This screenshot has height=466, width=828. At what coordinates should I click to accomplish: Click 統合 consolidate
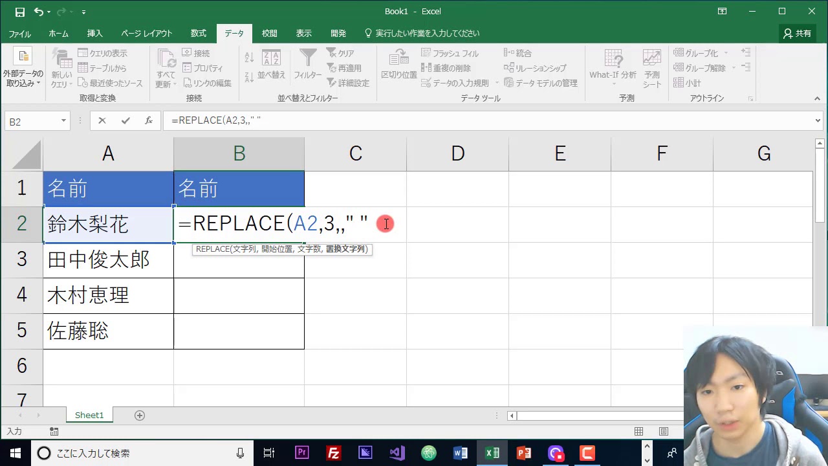pos(517,53)
